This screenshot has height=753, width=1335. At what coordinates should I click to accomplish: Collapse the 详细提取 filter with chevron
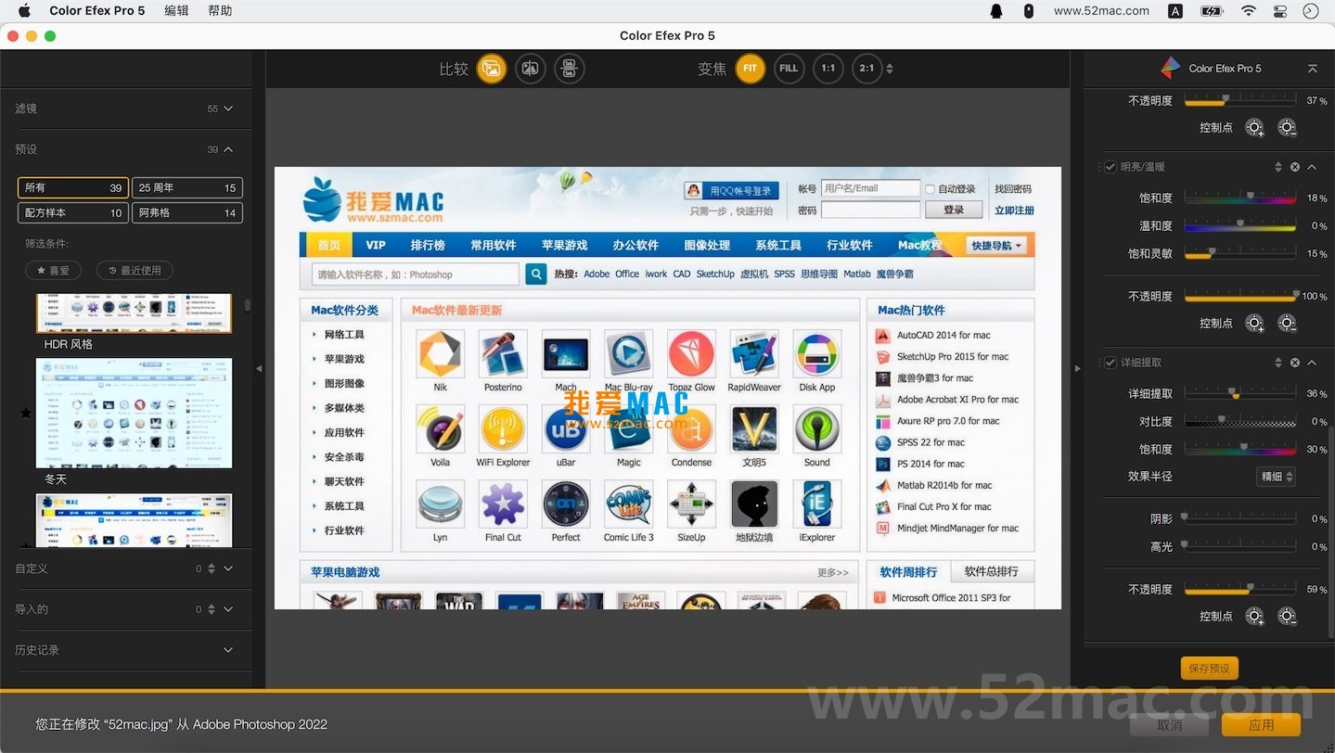point(1312,363)
